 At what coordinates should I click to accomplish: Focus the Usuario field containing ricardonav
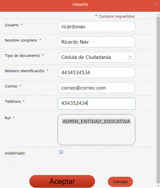coord(97,27)
